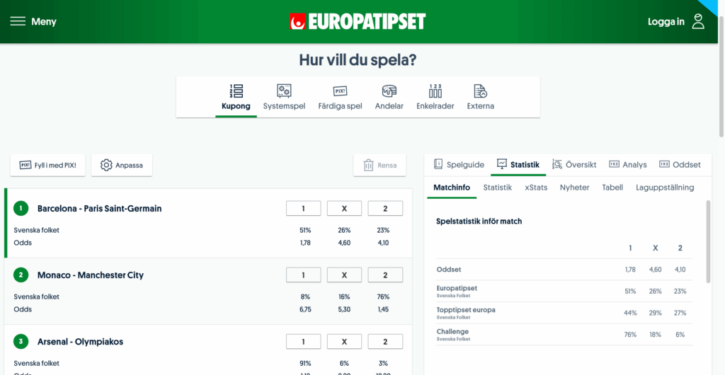The height and width of the screenshot is (375, 725).
Task: Expand the Monaco - Manchester City match row
Action: tap(91, 275)
